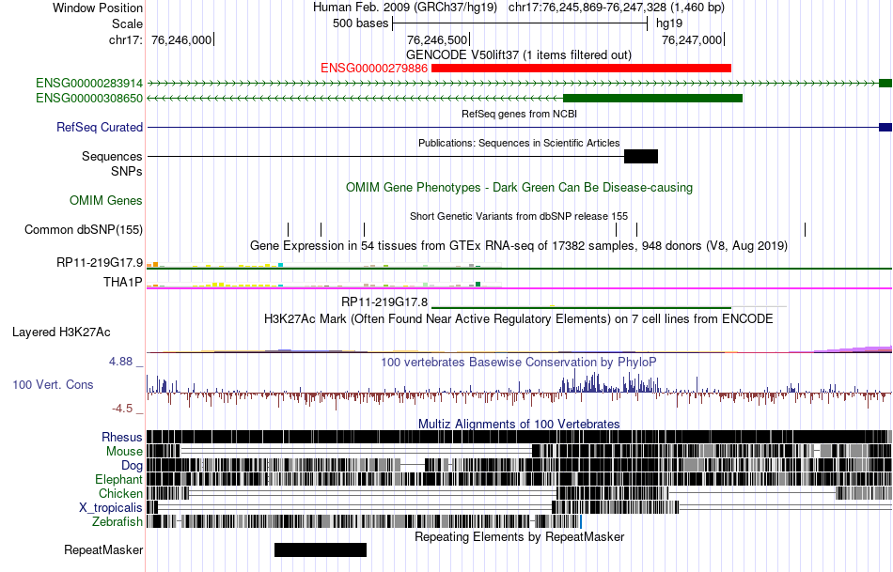Click the Elephant alignment row label
The height and width of the screenshot is (572, 893).
point(119,480)
